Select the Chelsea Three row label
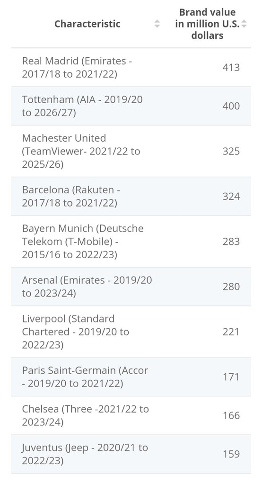This screenshot has width=262, height=485. pyautogui.click(x=85, y=416)
